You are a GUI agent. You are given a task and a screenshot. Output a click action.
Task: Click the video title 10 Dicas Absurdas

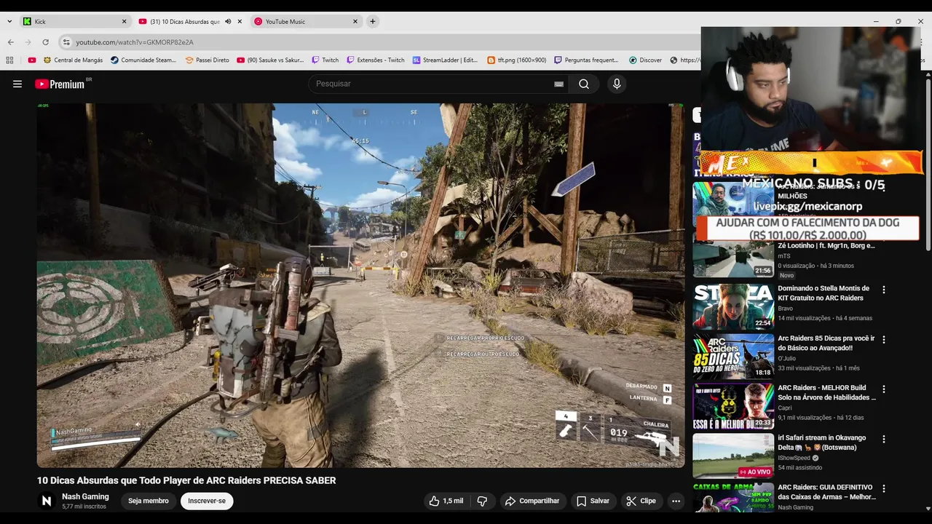[186, 480]
